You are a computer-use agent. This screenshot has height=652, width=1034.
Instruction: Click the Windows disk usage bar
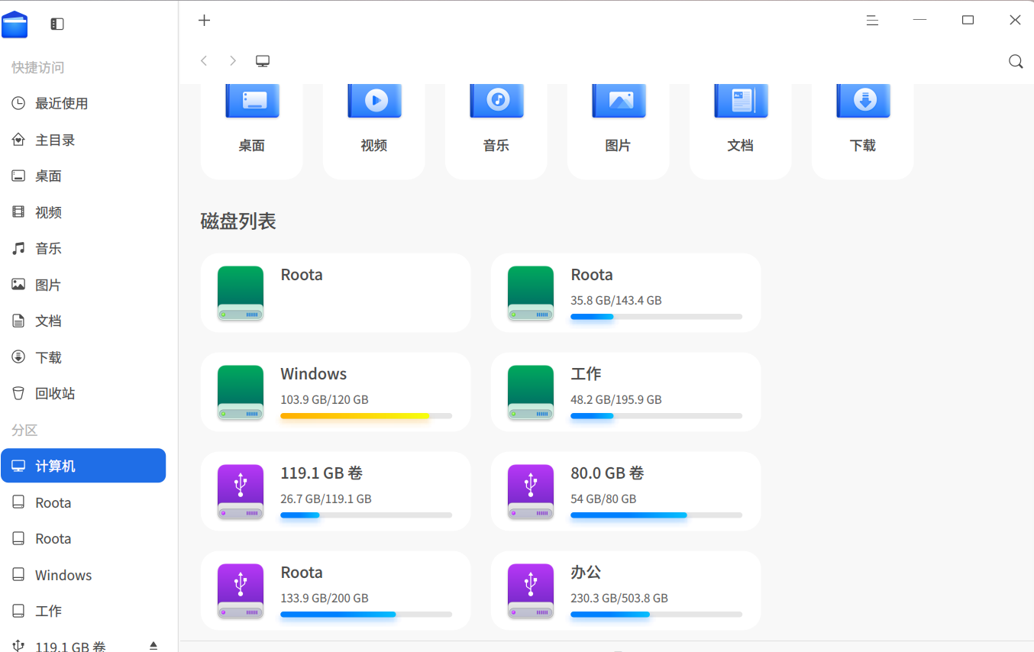366,416
